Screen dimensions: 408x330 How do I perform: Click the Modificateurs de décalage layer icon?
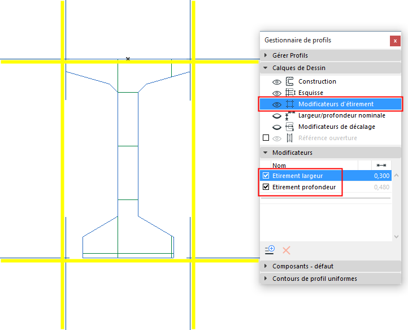point(289,127)
